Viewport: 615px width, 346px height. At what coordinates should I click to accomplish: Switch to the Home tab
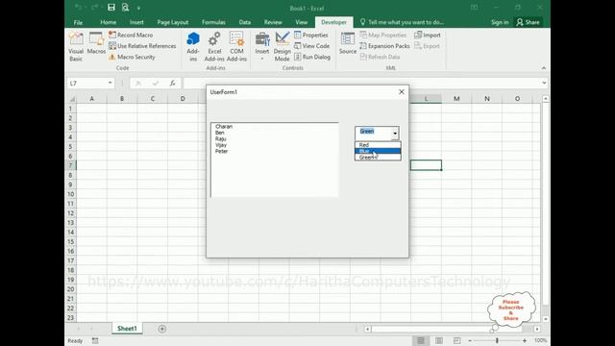[109, 22]
